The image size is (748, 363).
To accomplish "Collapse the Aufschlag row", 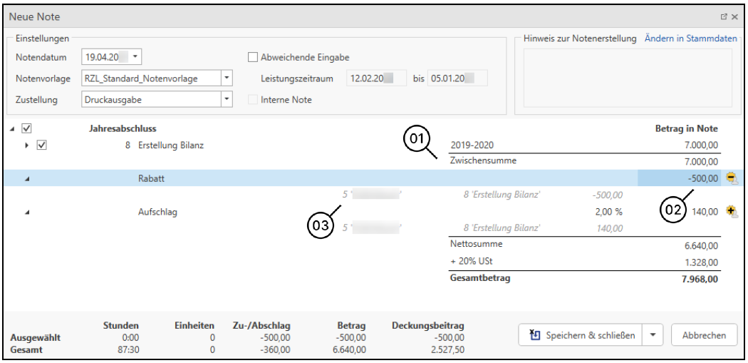I will pyautogui.click(x=27, y=212).
